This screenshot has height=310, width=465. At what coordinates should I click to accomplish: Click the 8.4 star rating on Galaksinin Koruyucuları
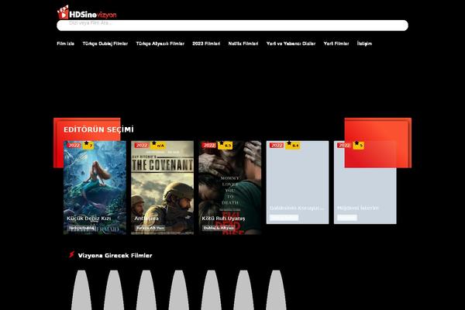[293, 145]
